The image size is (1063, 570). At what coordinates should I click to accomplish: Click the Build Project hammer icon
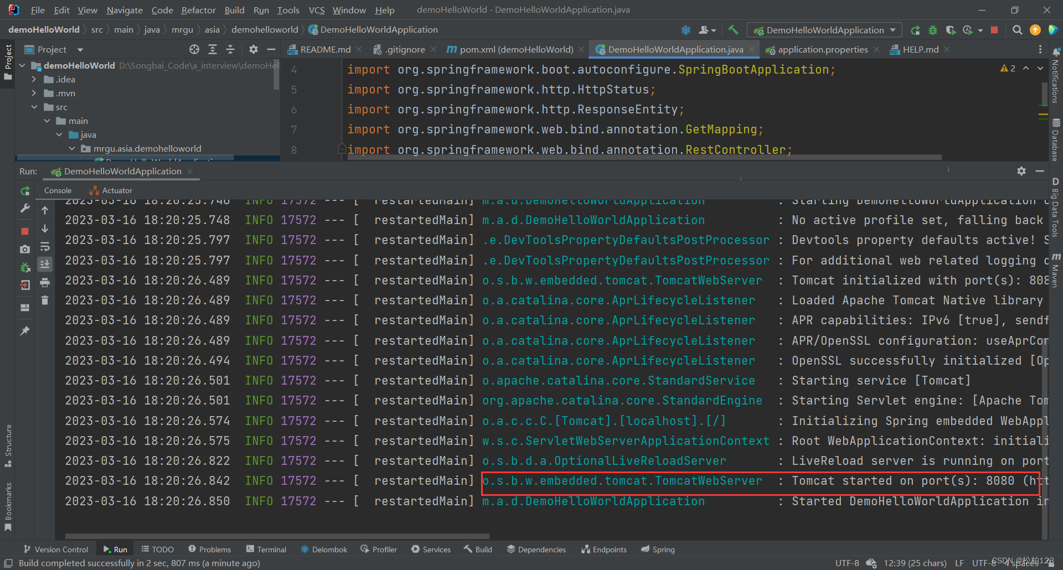733,30
